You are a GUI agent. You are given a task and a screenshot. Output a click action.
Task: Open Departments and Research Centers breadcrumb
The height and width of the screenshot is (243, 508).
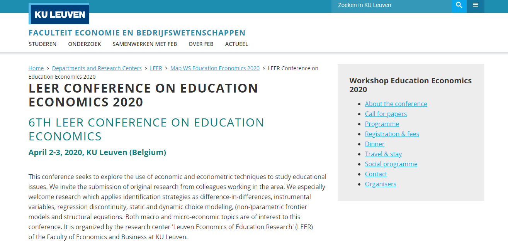97,68
